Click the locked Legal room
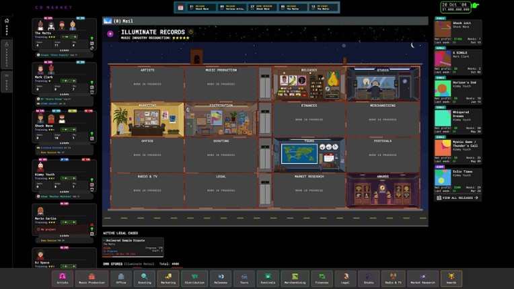The image size is (514, 289). click(221, 190)
